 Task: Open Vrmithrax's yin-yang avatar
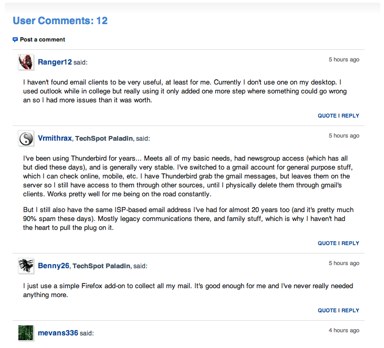click(26, 138)
